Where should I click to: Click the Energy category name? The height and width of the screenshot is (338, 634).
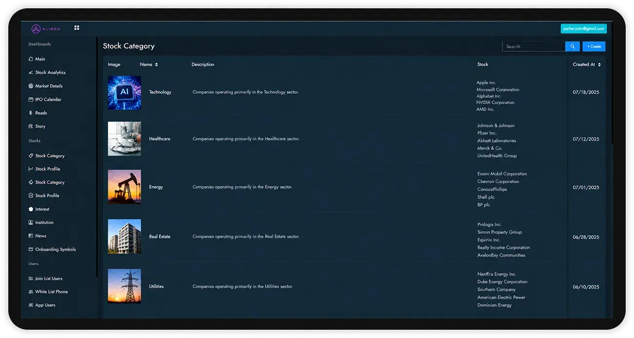pyautogui.click(x=156, y=187)
